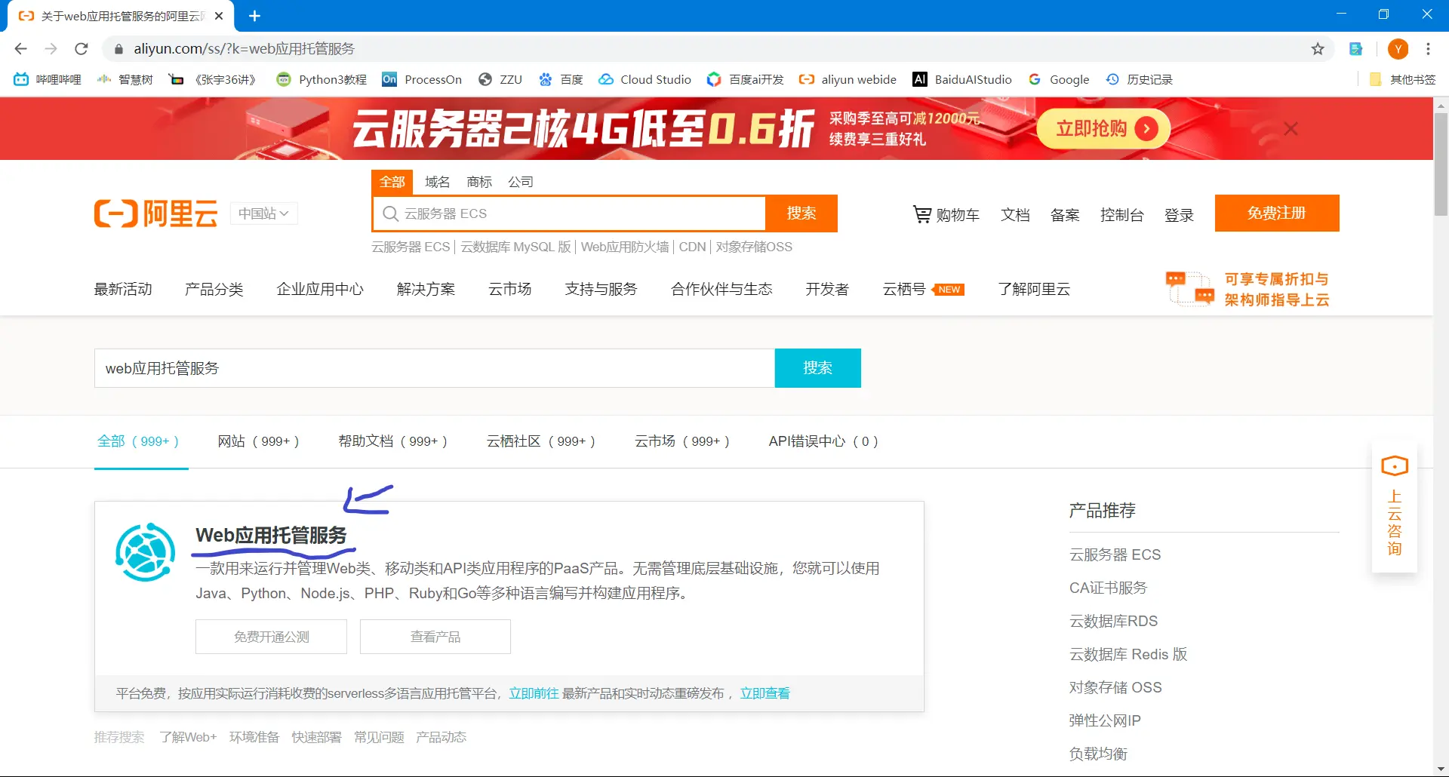This screenshot has width=1449, height=777.
Task: Switch to the API错误中心 results tab
Action: [823, 441]
